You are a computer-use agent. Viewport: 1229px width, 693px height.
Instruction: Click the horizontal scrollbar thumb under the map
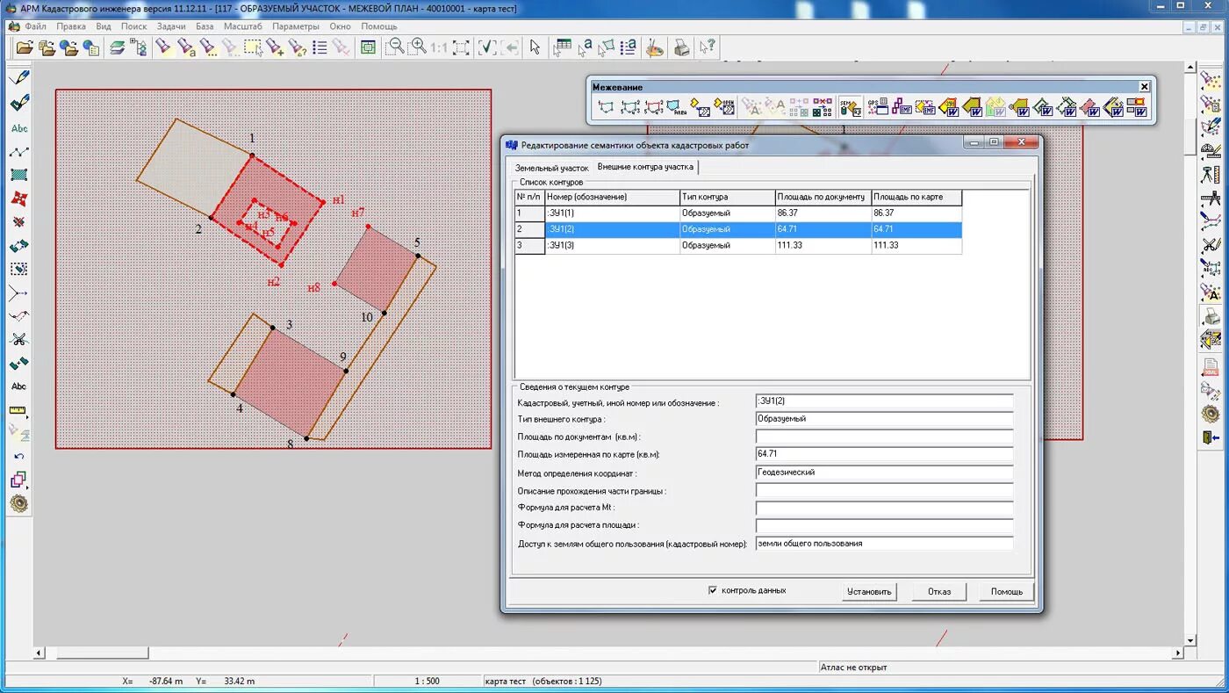point(103,653)
